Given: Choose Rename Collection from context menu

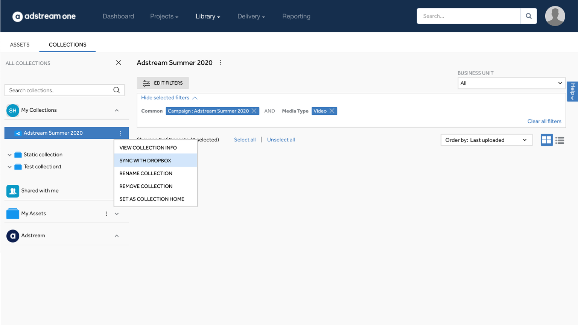Looking at the screenshot, I should point(146,173).
